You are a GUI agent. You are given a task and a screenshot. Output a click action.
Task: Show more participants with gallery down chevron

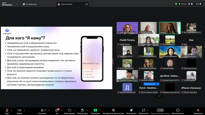159,96
